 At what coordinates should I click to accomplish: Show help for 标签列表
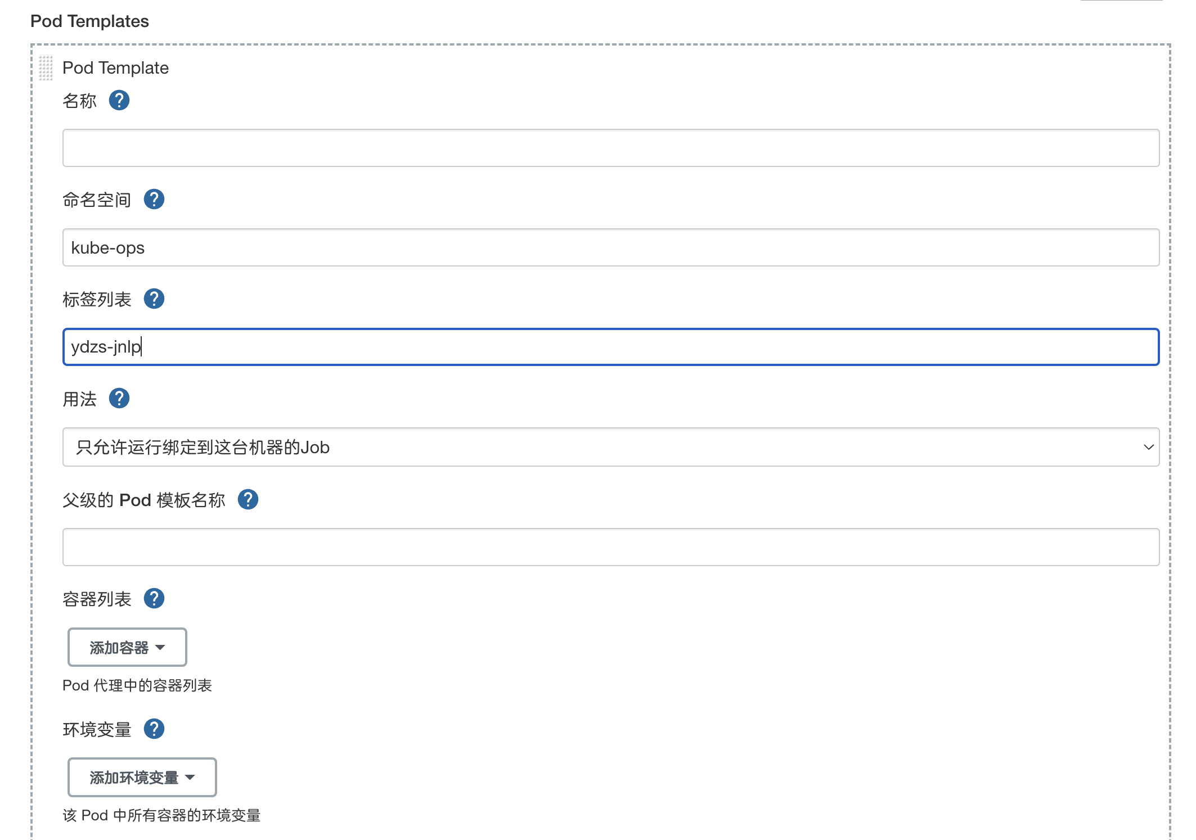(x=154, y=299)
